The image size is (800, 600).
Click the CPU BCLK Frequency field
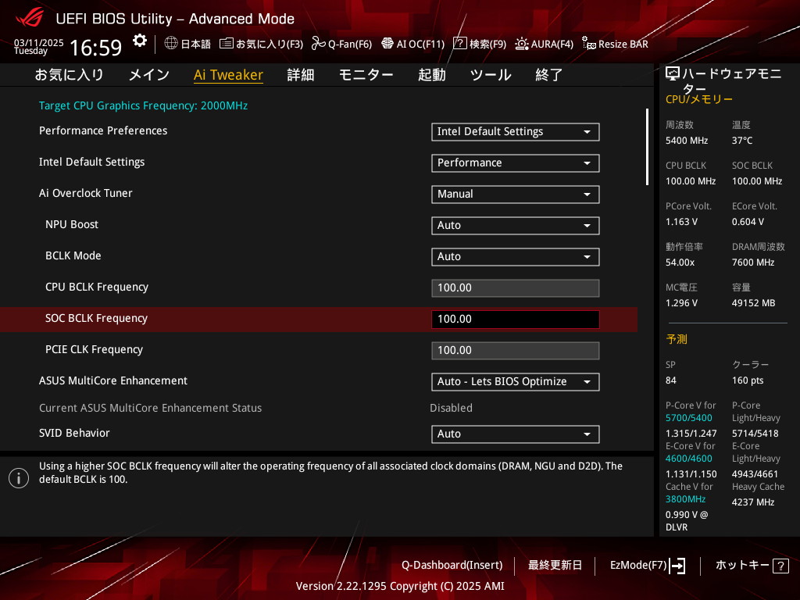(516, 287)
